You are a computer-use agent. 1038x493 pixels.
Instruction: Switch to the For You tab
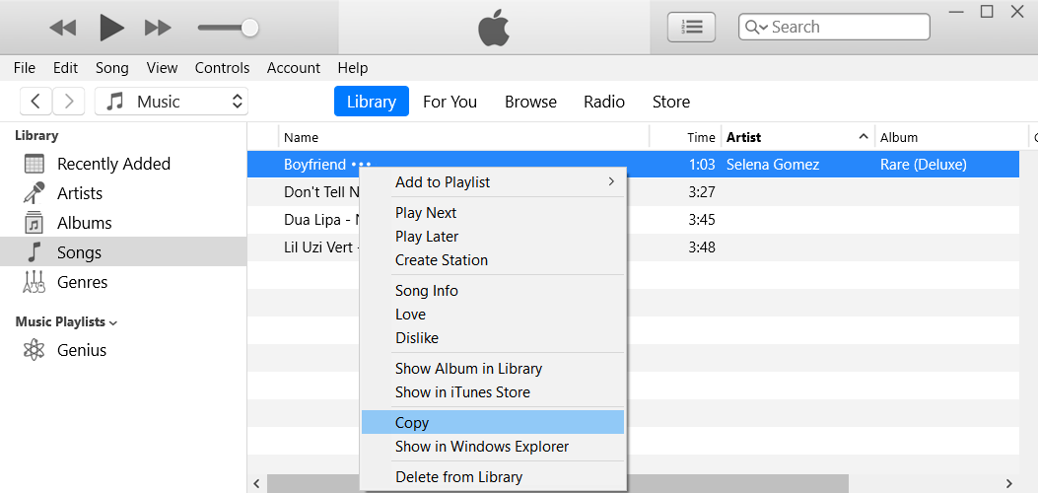point(450,102)
